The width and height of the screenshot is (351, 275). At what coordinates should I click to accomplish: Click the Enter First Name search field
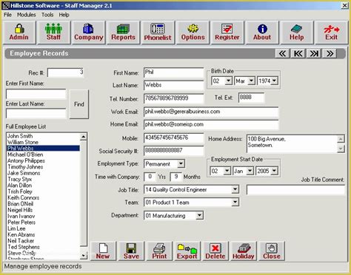(36, 94)
